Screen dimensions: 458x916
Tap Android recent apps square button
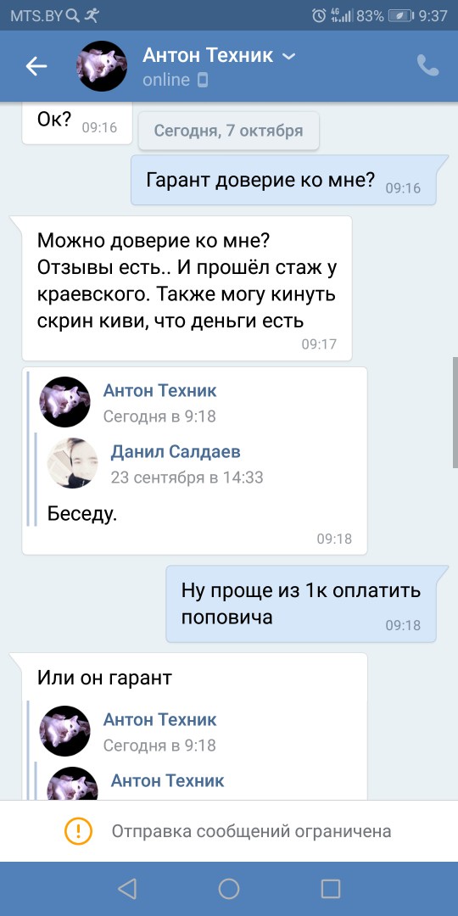(331, 889)
